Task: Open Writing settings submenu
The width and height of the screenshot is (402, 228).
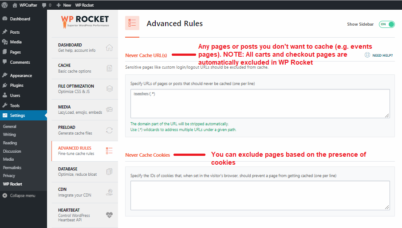Action: tap(9, 135)
